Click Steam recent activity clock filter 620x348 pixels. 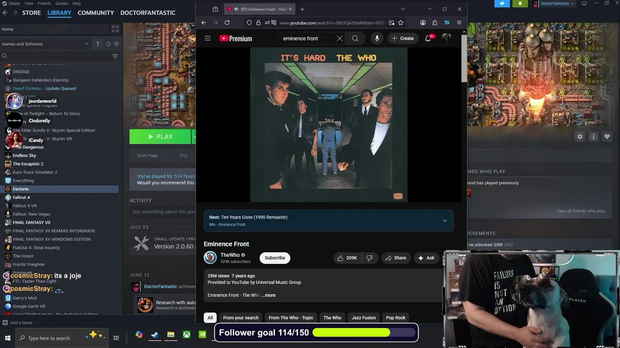tap(108, 43)
